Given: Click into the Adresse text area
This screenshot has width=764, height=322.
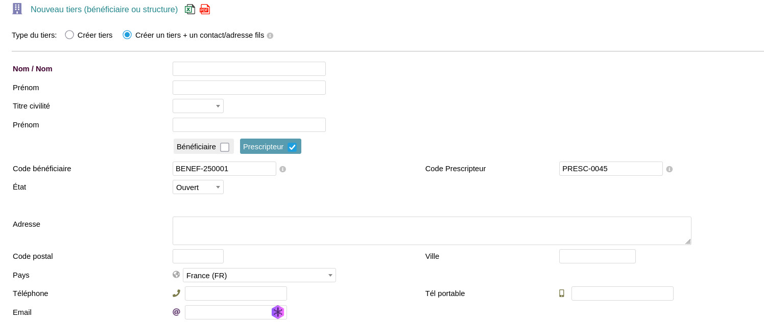Looking at the screenshot, I should 432,231.
